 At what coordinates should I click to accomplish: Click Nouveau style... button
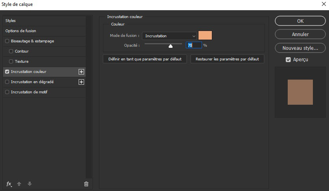coord(300,48)
